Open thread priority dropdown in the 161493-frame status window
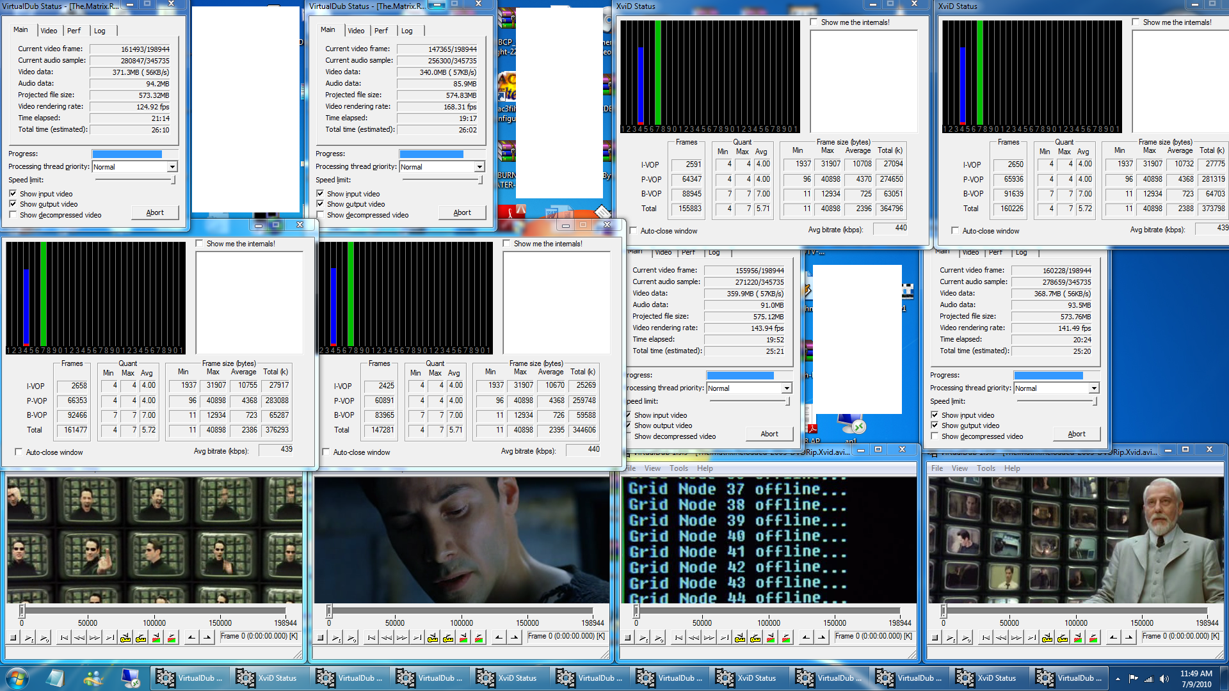The width and height of the screenshot is (1229, 691). 172,167
